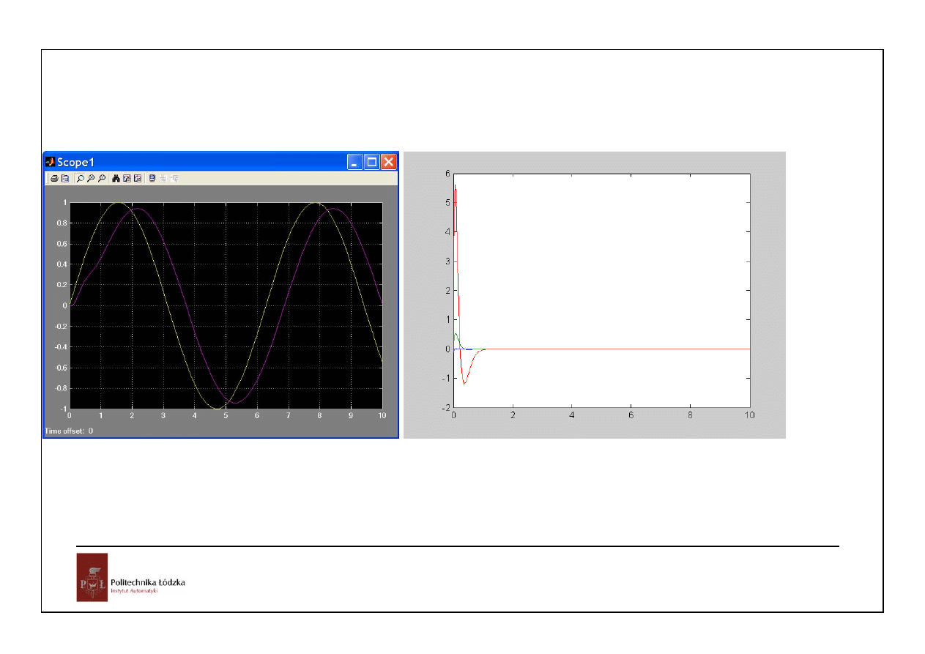
Task: Click the greyed-out lock axes selection icon
Action: coord(163,178)
